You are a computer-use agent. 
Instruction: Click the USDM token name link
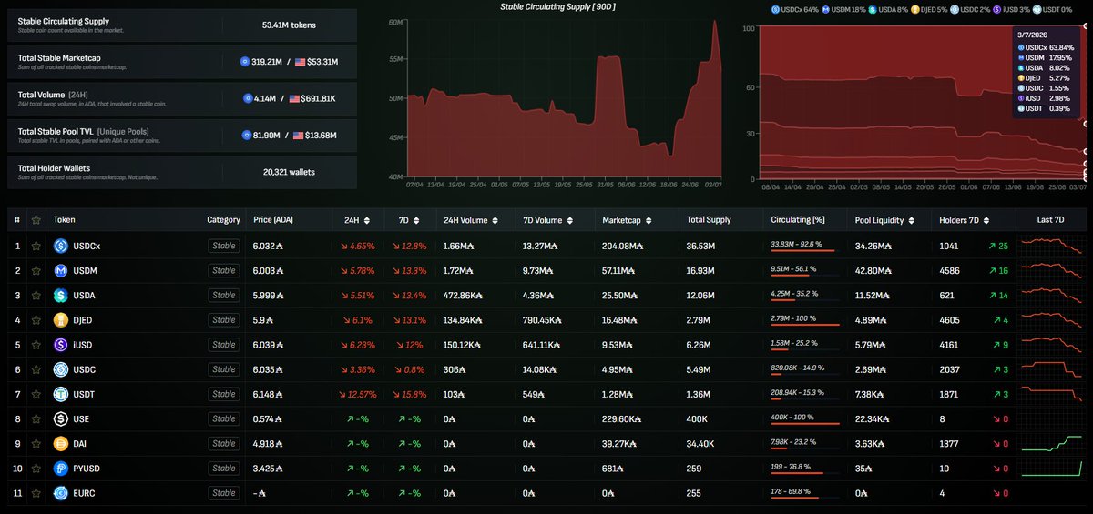click(84, 270)
